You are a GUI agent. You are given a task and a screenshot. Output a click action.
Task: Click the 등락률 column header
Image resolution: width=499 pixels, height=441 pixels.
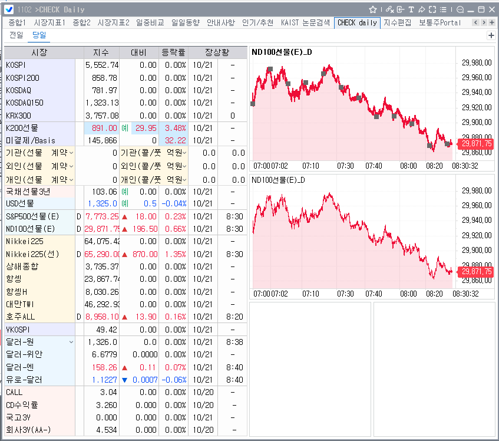[x=173, y=52]
